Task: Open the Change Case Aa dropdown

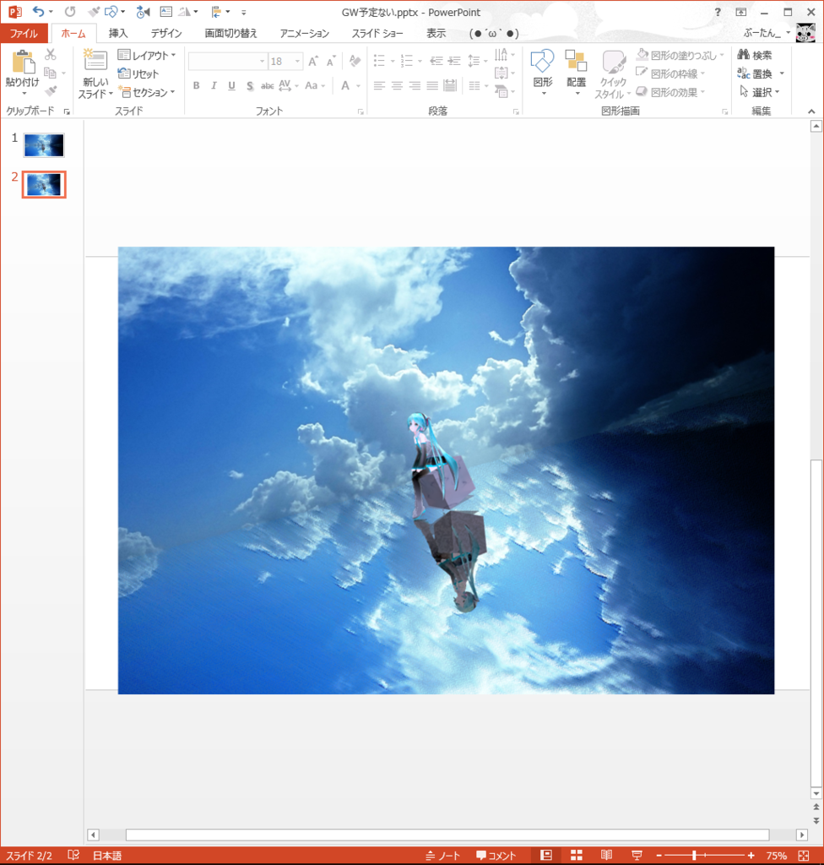Action: (x=315, y=85)
